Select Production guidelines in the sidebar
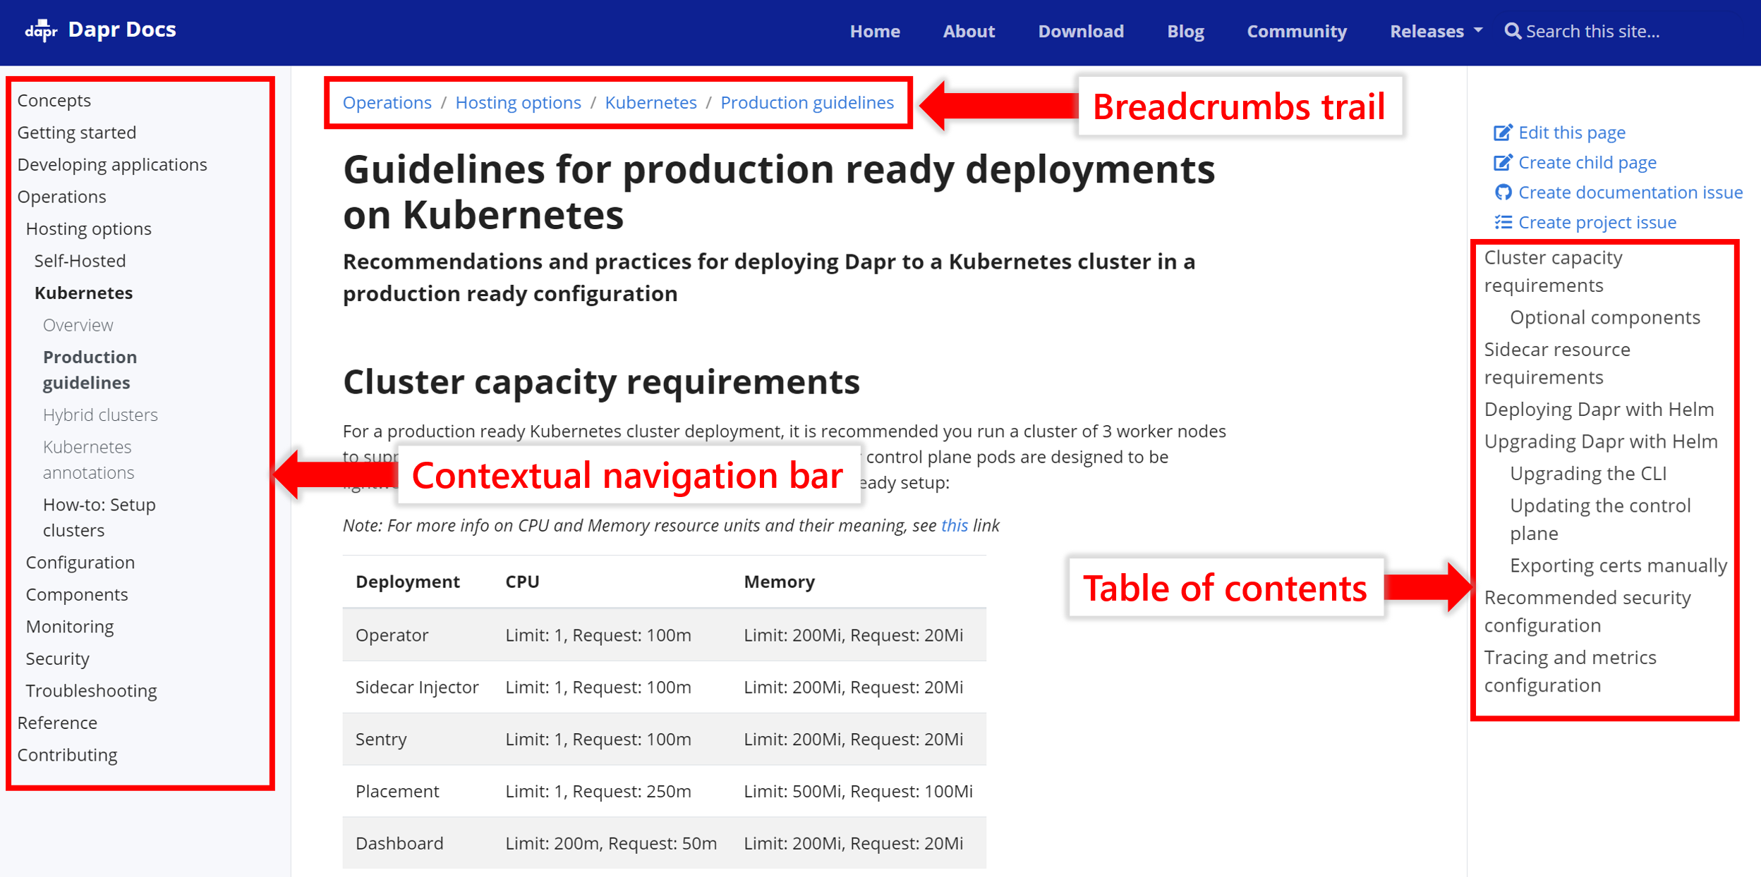Viewport: 1761px width, 877px height. point(90,370)
